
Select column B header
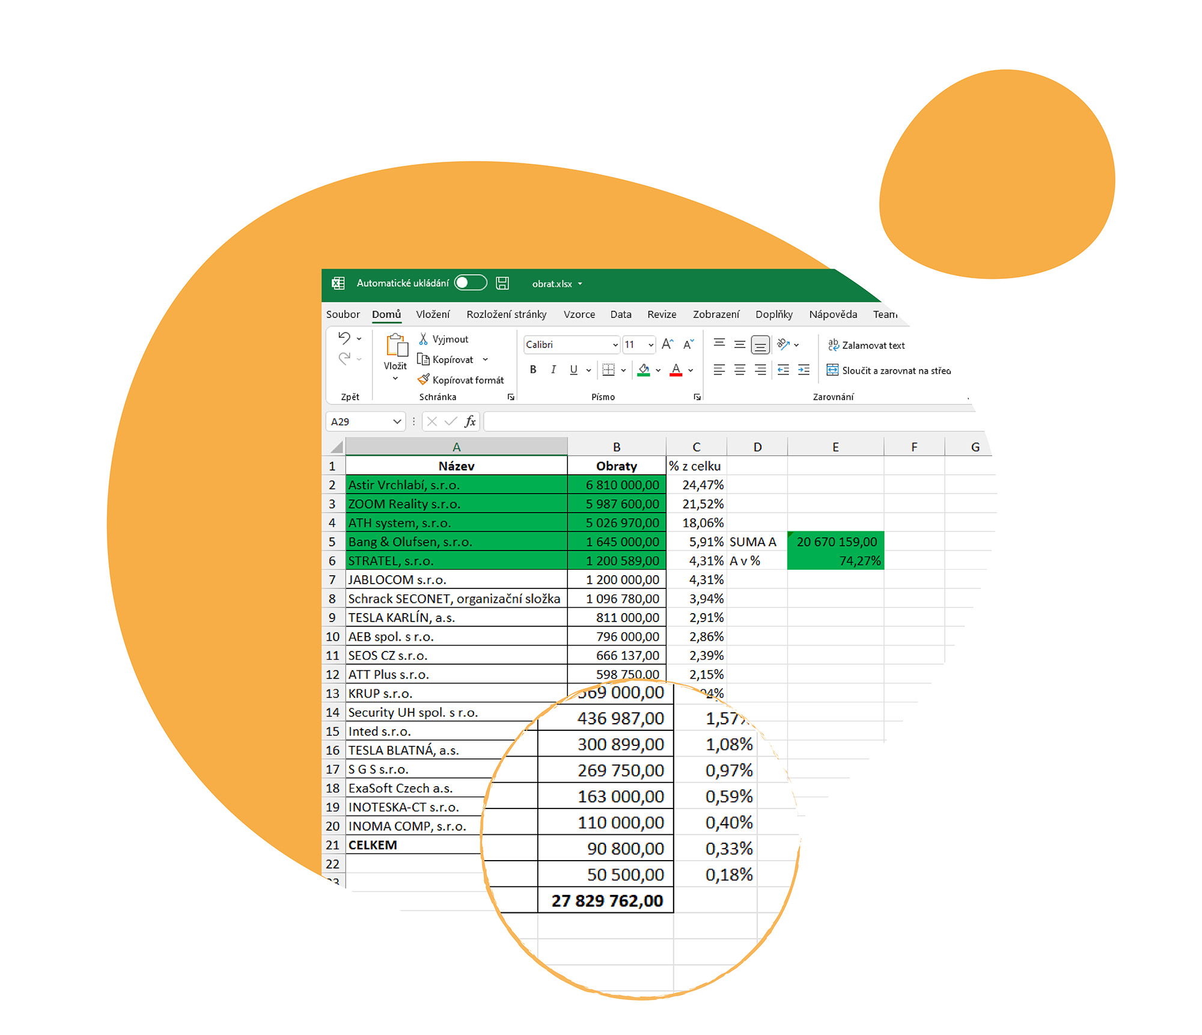[x=617, y=447]
